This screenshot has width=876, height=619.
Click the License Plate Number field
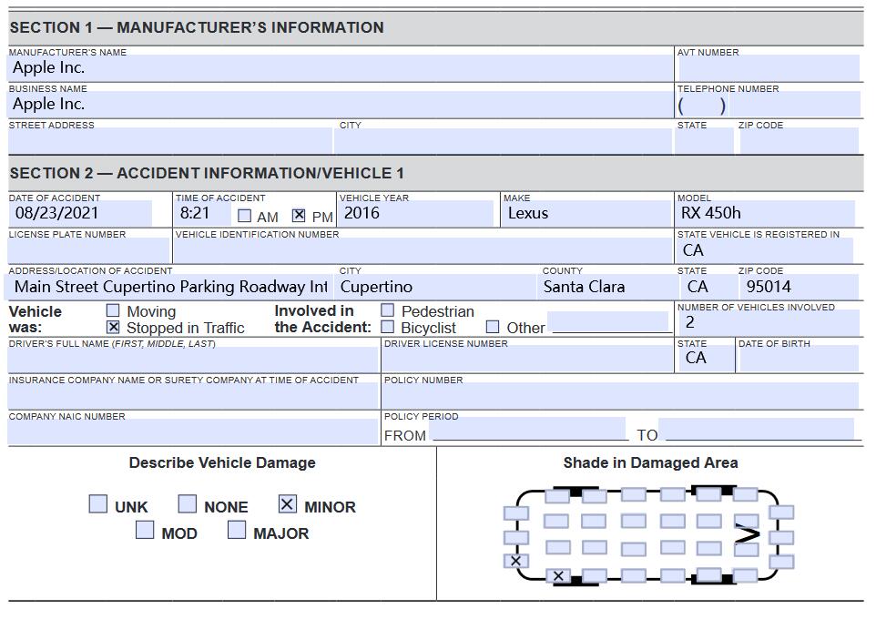tap(88, 250)
